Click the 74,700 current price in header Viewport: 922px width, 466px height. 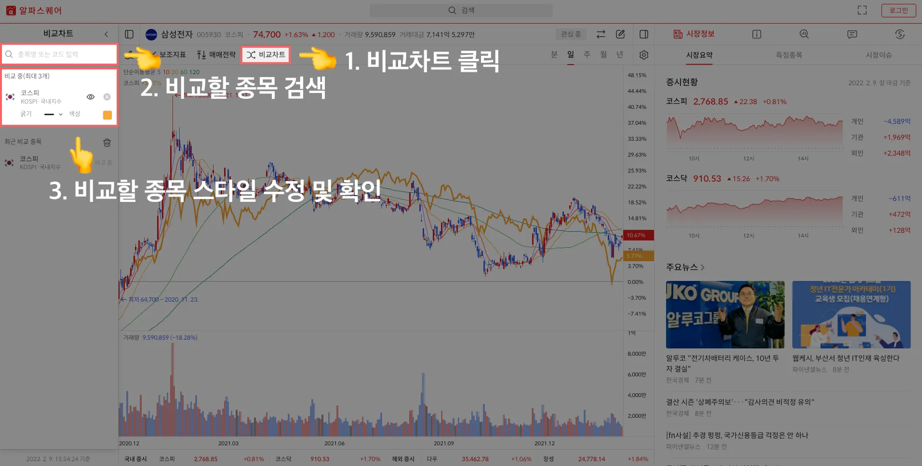pos(267,34)
